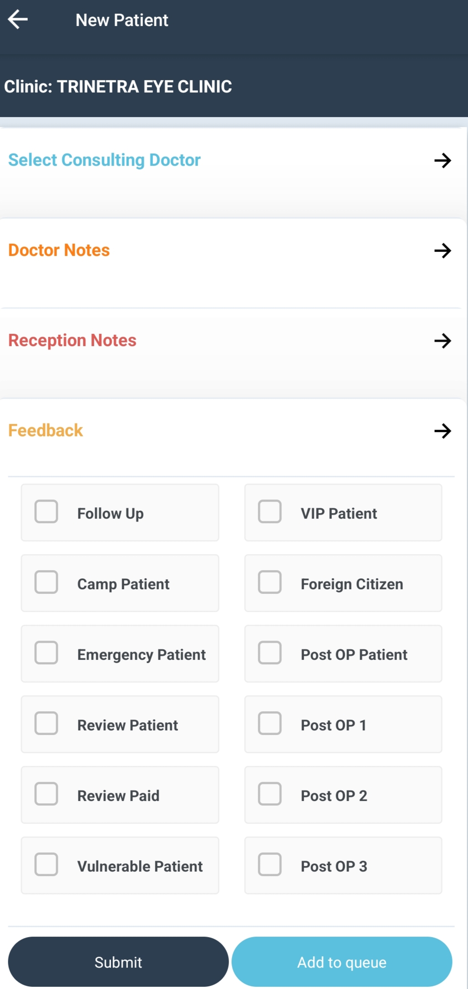The width and height of the screenshot is (468, 989).
Task: Enable the Post OP 1 checkbox
Action: pyautogui.click(x=270, y=723)
